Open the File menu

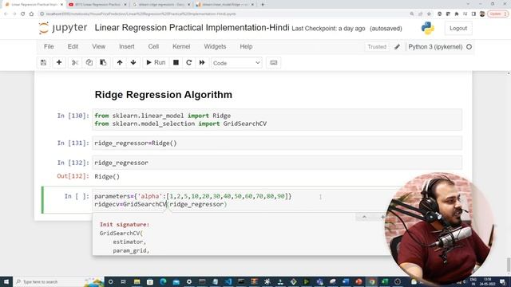tap(49, 46)
